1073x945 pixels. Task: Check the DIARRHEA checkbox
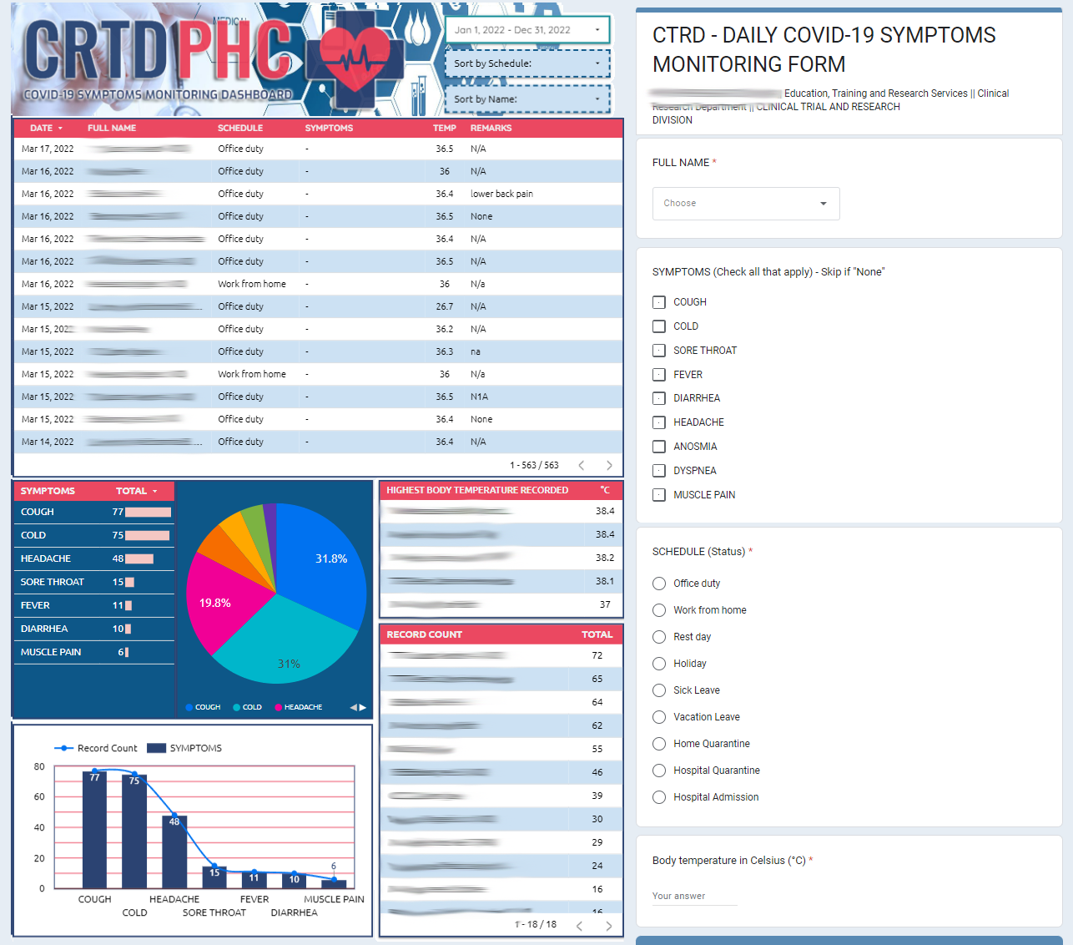[659, 398]
